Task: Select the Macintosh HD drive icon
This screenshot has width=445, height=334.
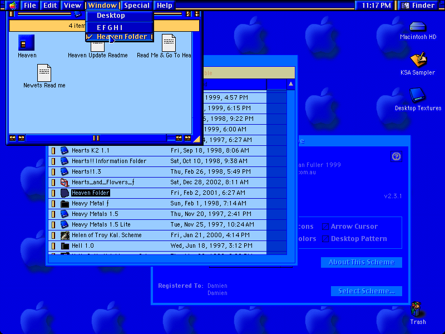Action: click(418, 27)
